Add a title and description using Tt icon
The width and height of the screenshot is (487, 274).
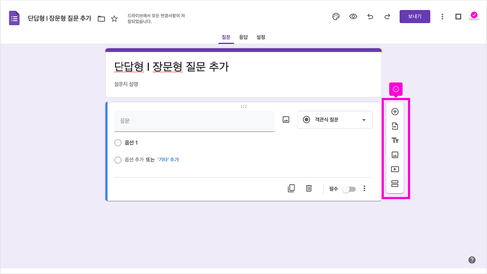point(395,140)
